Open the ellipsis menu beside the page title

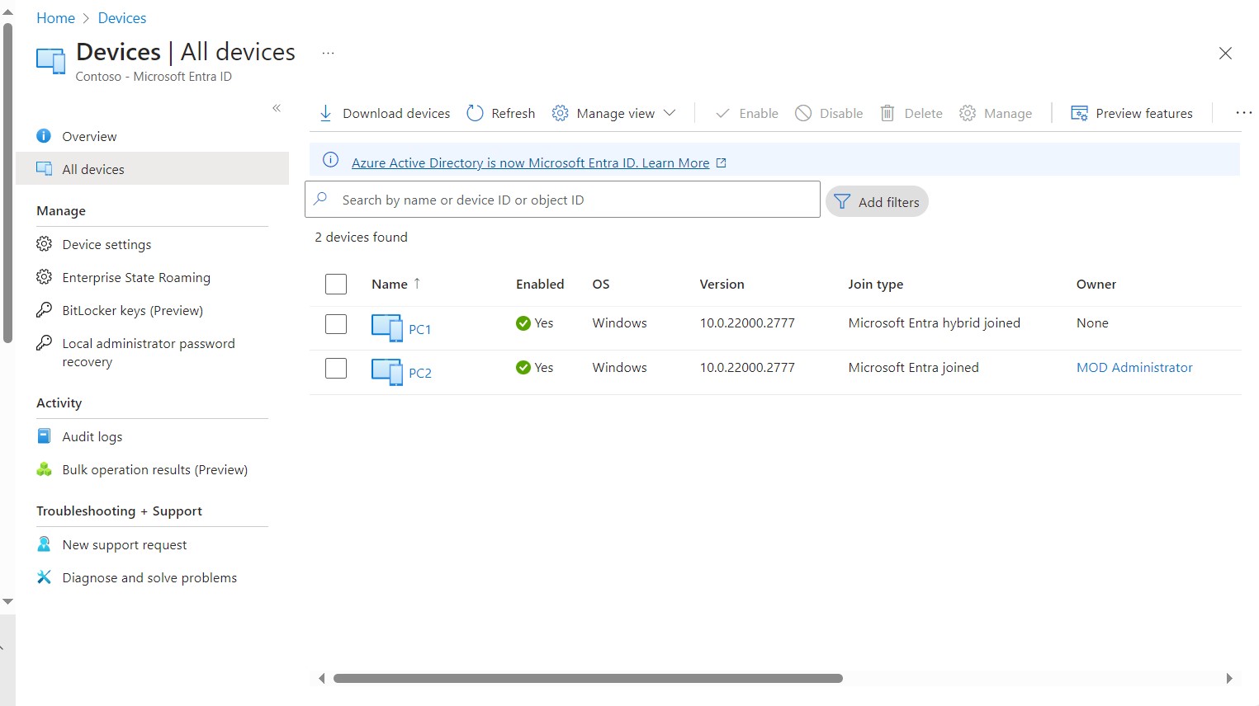coord(328,54)
